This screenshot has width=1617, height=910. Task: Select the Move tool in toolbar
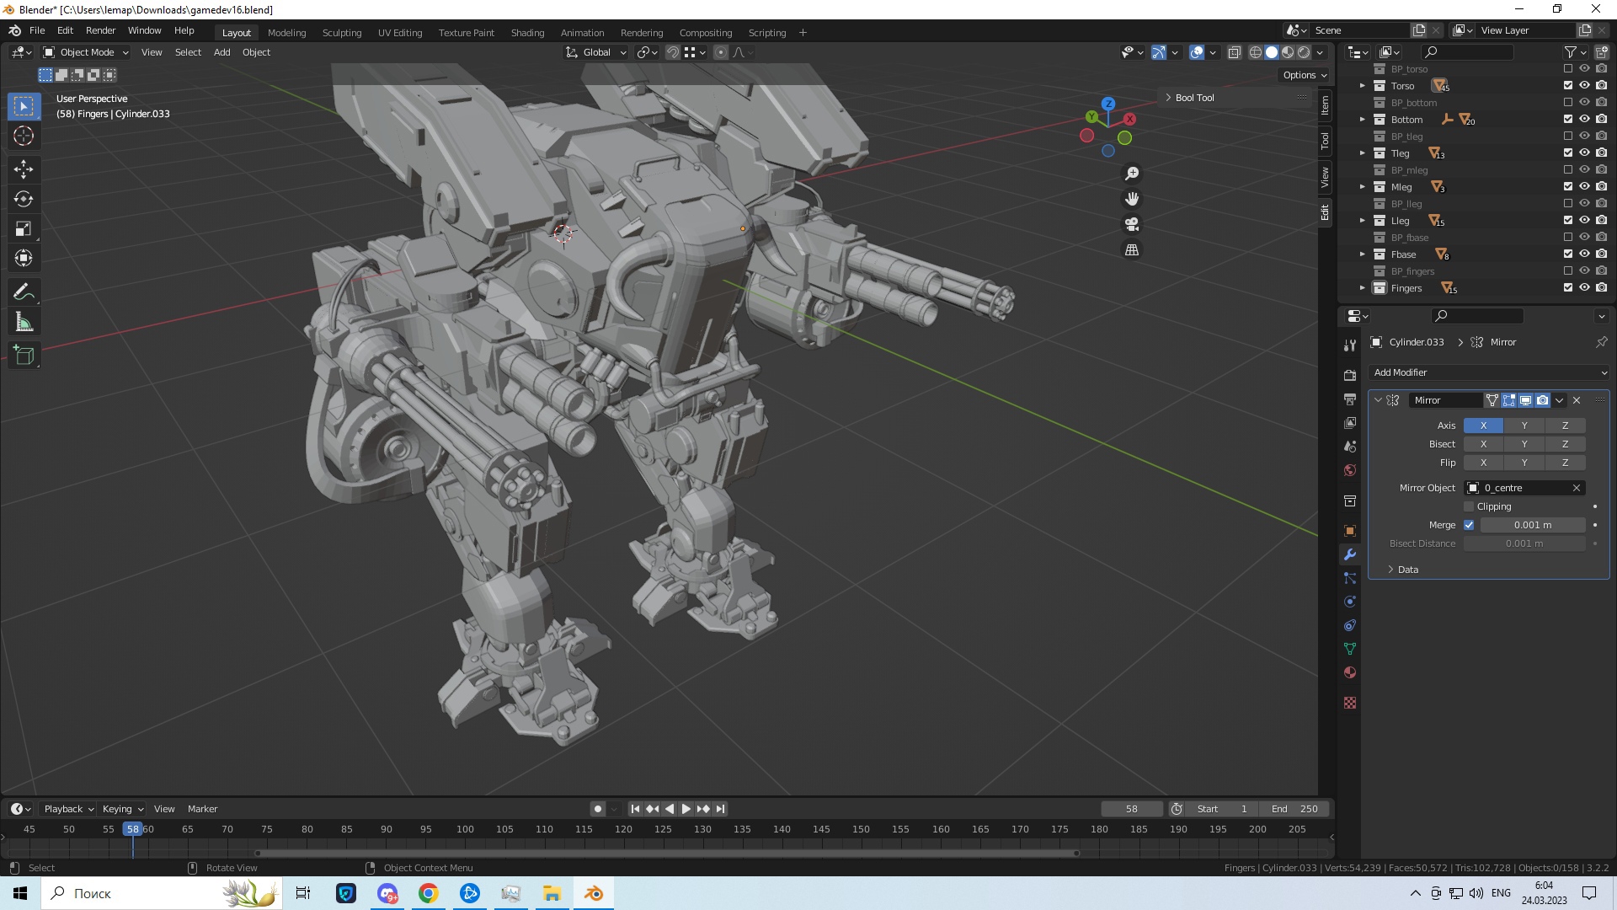pos(24,169)
